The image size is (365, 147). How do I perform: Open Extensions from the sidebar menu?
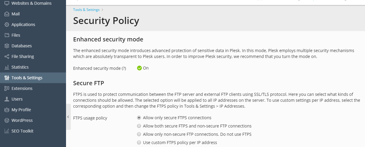pos(22,88)
